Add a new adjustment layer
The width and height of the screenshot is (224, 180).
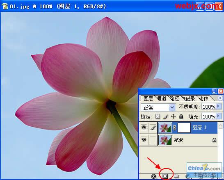point(188,176)
